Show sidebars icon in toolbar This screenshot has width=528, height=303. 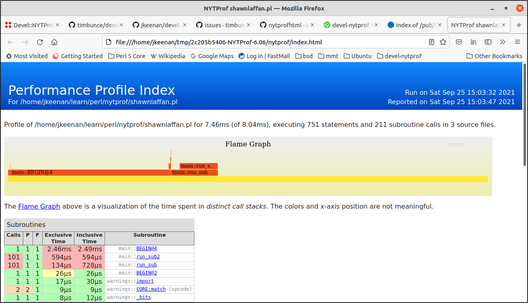tap(488, 42)
